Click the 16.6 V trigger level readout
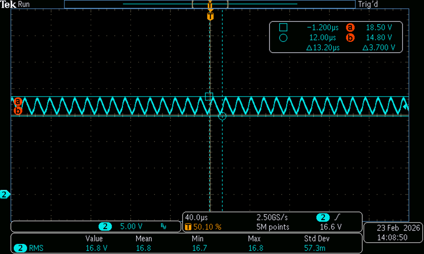This screenshot has height=254, width=424. coord(331,227)
